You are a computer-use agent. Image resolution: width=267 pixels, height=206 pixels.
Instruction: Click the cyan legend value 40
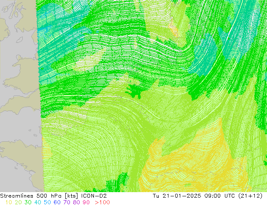coord(37,202)
